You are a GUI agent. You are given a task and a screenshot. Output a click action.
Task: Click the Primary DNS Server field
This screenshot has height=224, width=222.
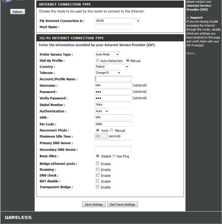click(x=113, y=143)
